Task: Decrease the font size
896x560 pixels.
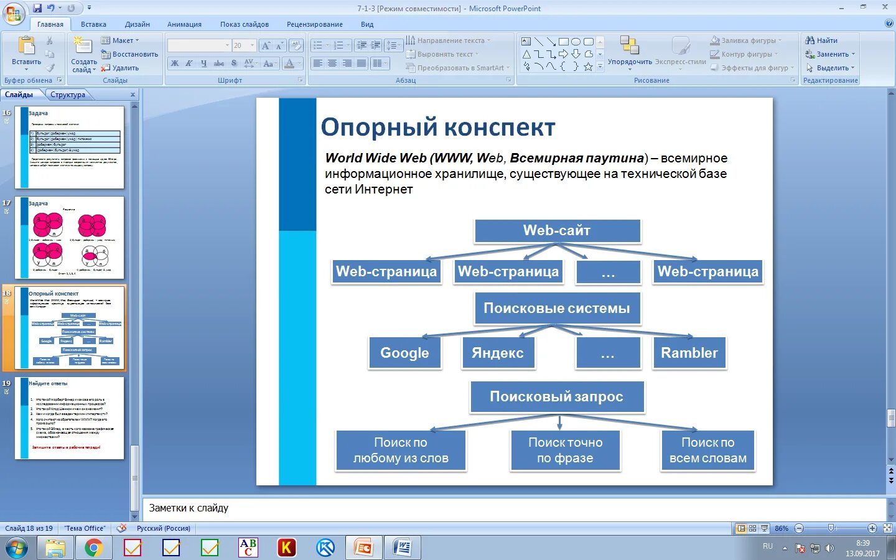Action: click(279, 45)
